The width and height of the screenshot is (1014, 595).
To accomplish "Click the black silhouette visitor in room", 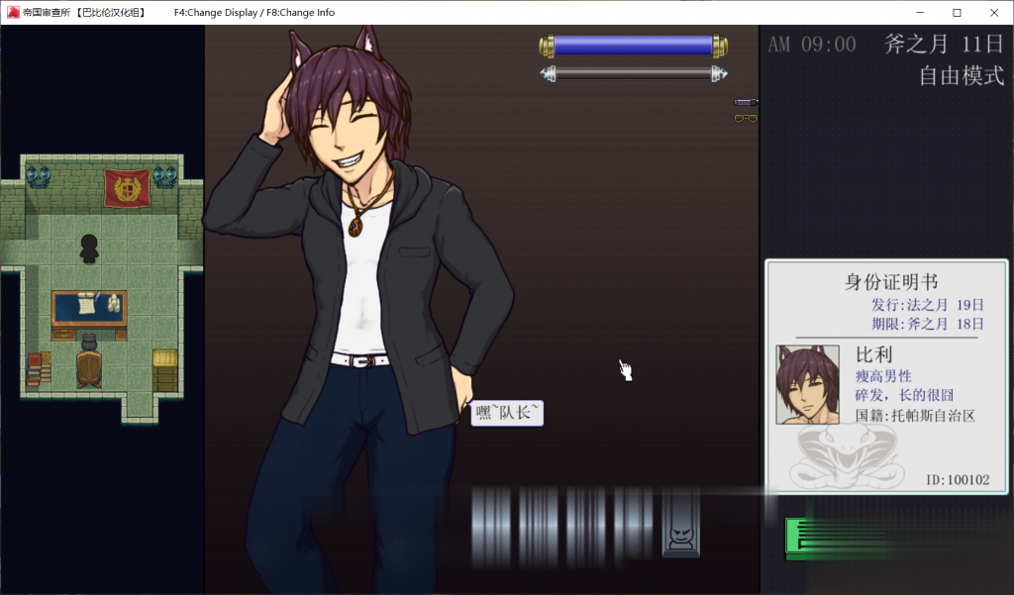I will tap(89, 248).
